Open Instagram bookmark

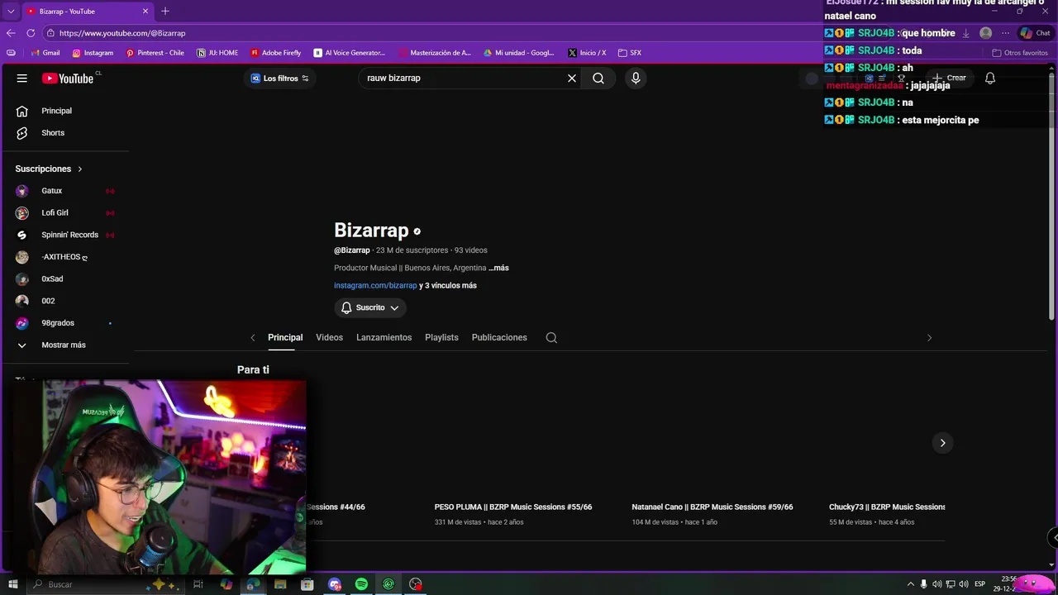(93, 53)
